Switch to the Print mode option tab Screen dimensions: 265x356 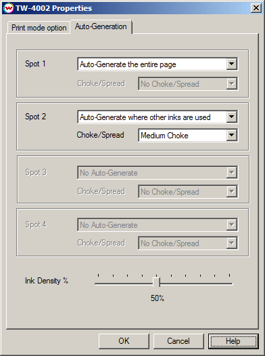39,28
